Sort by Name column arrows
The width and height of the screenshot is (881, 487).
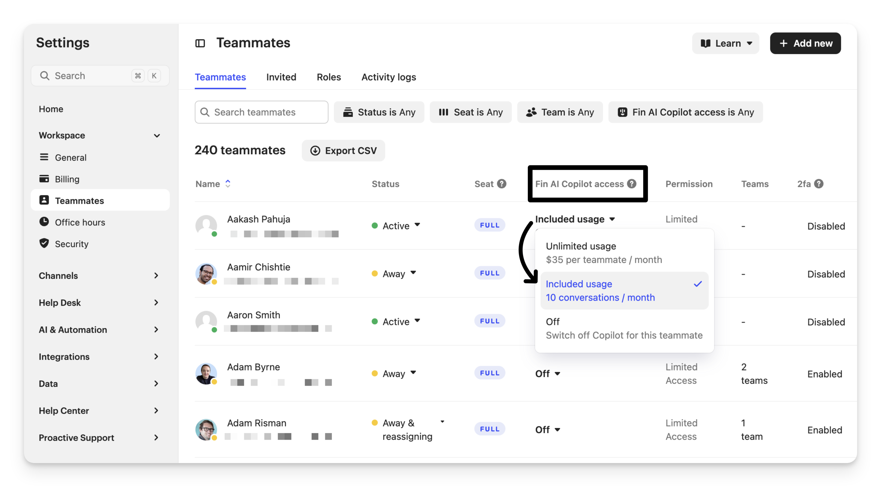pos(228,184)
